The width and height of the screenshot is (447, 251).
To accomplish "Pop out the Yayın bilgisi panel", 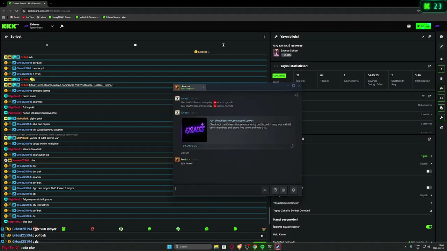I will pos(430,37).
